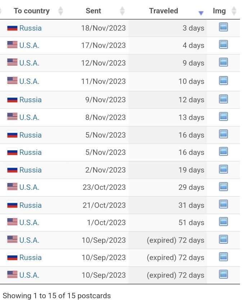
Task: Sort table by Sent date arrows
Action: click(122, 11)
